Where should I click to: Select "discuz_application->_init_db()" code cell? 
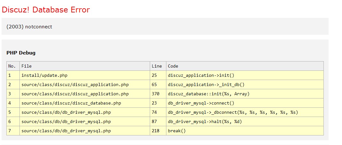click(x=245, y=85)
